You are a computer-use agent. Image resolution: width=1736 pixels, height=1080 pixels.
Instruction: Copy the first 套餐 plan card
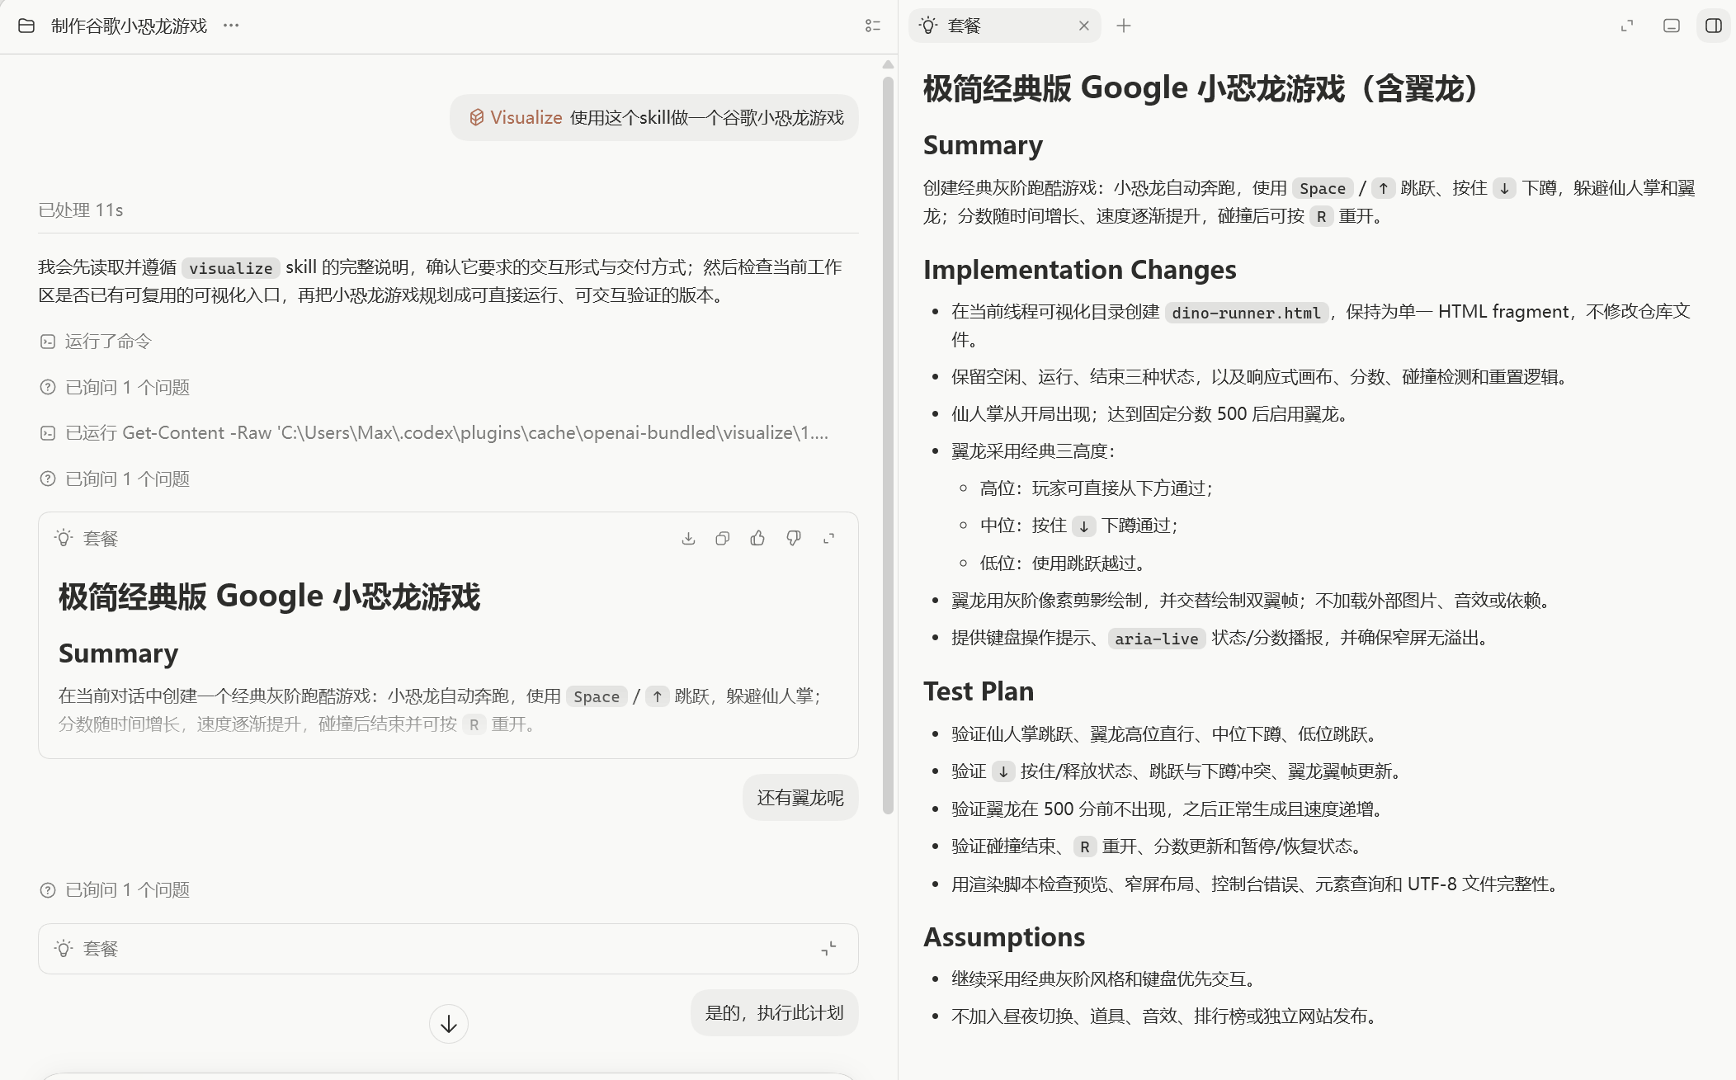click(723, 539)
